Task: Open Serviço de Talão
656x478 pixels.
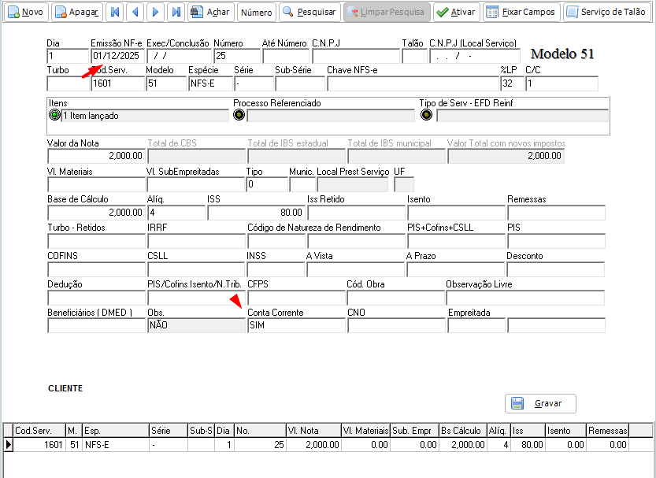Action: coord(606,12)
